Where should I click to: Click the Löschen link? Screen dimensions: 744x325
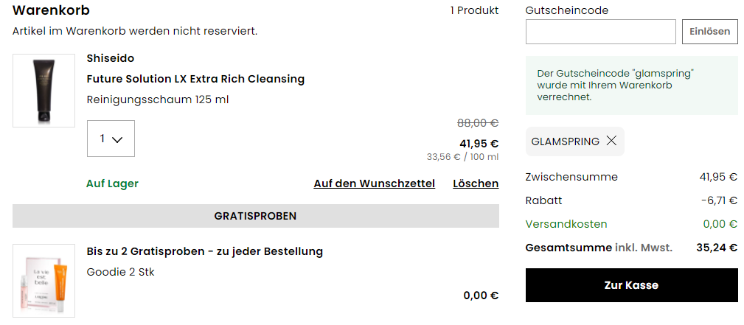click(476, 184)
